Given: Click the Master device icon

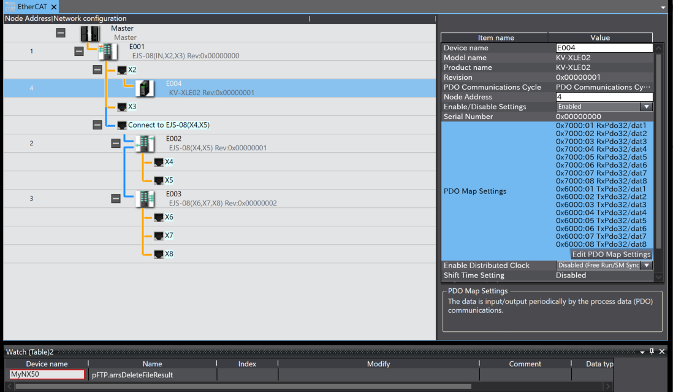Looking at the screenshot, I should pos(89,33).
